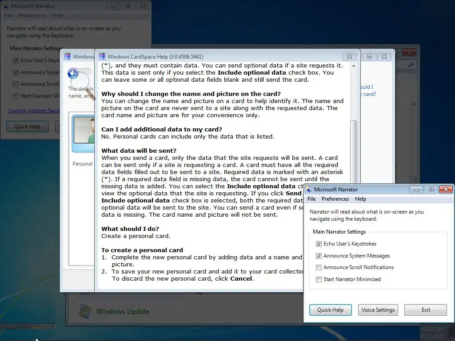Image resolution: width=455 pixels, height=341 pixels.
Task: Open Help menu in front Narrator window
Action: tap(360, 199)
